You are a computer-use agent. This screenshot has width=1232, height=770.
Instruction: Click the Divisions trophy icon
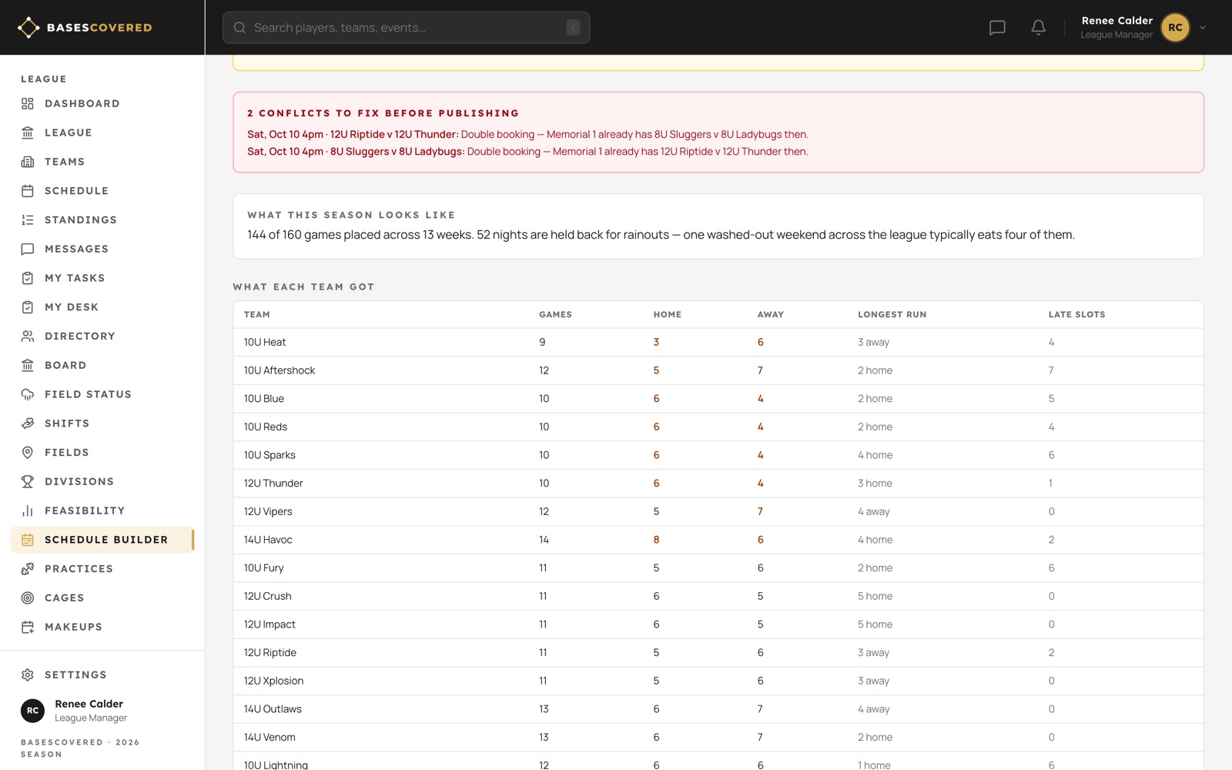(x=28, y=482)
